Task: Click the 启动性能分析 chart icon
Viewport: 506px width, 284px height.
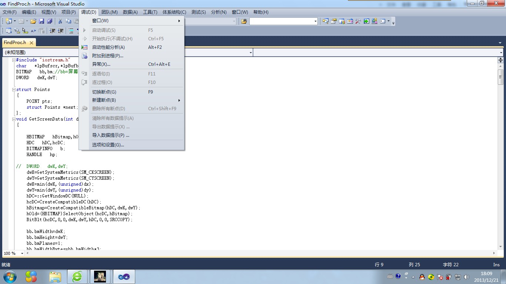Action: point(84,47)
